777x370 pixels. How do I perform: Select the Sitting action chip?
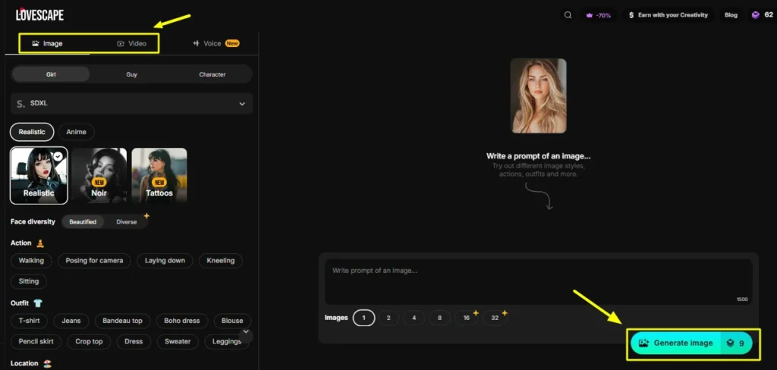click(29, 281)
